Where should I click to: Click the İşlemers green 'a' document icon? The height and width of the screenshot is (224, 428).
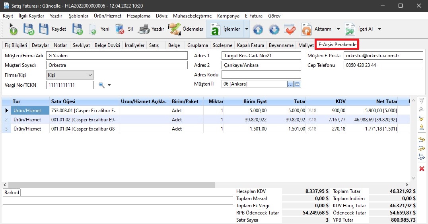click(x=215, y=29)
